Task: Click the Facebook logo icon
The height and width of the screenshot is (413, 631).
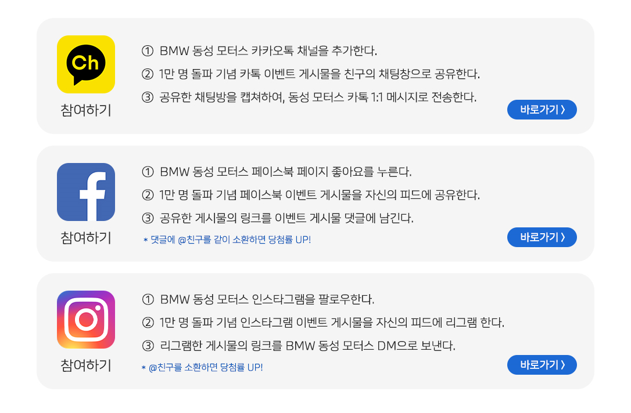Action: 86,192
